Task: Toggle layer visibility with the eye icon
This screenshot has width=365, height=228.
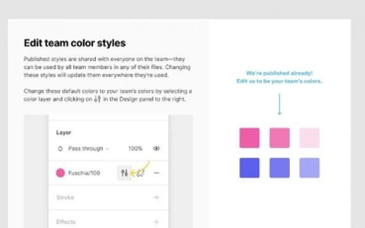Action: pyautogui.click(x=156, y=148)
